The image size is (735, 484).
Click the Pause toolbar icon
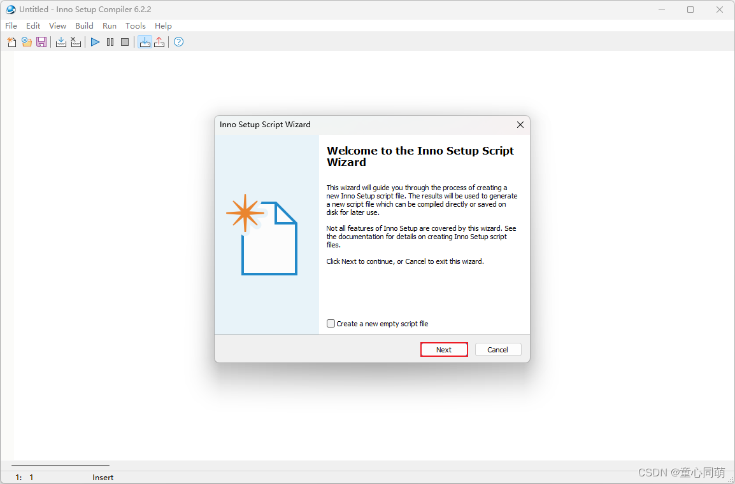click(110, 42)
